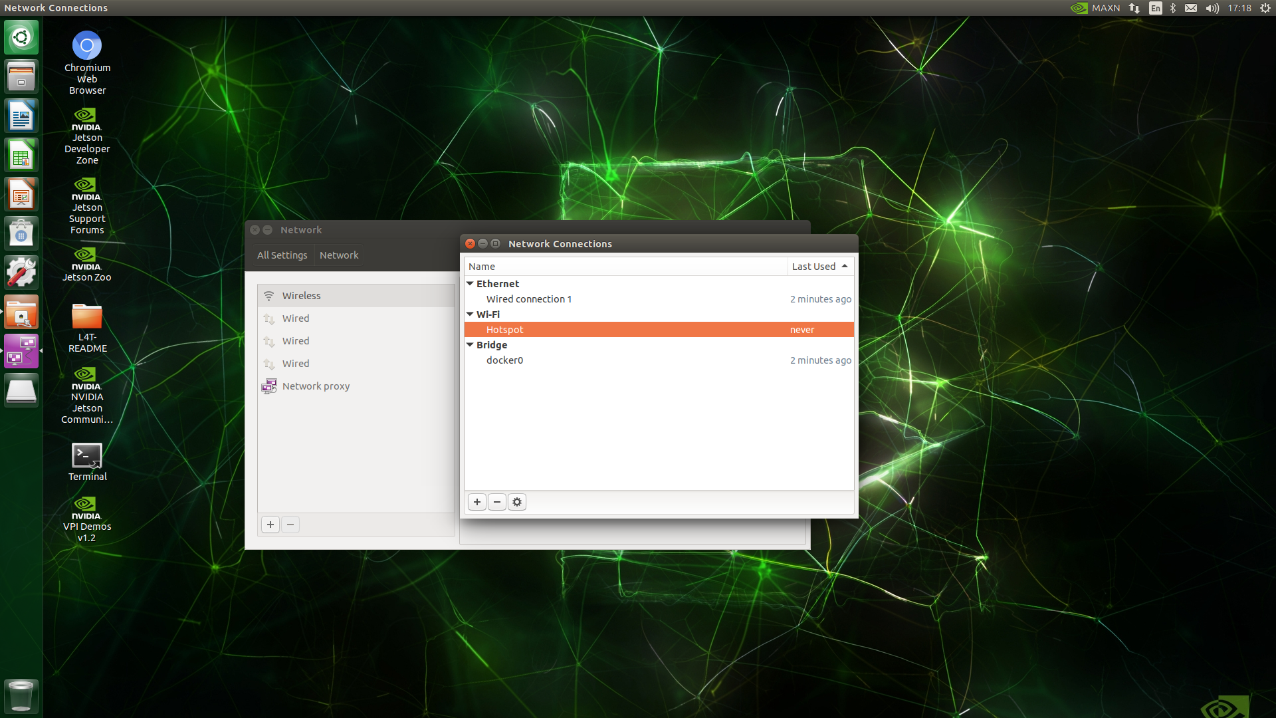Add a new connection with plus button

(x=477, y=502)
